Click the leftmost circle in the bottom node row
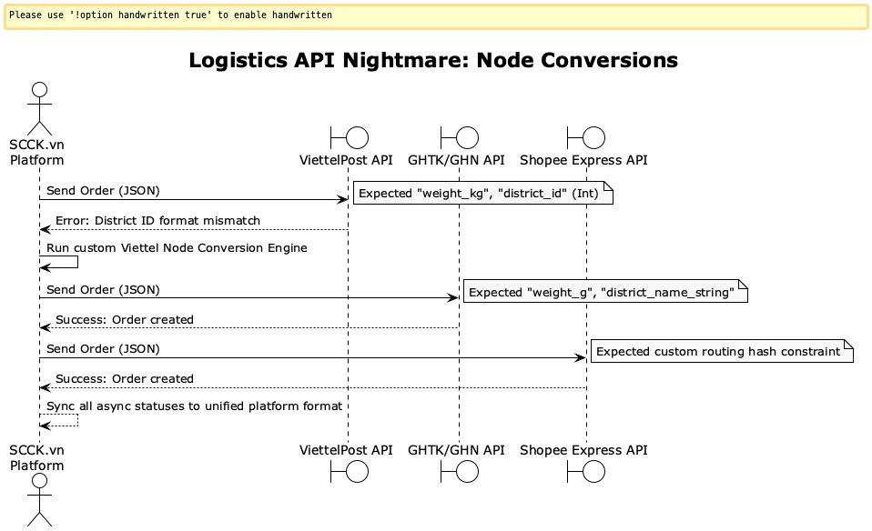Image resolution: width=872 pixels, height=531 pixels. 357,471
